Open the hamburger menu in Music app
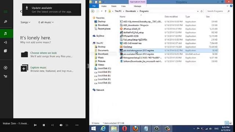 [6, 12]
